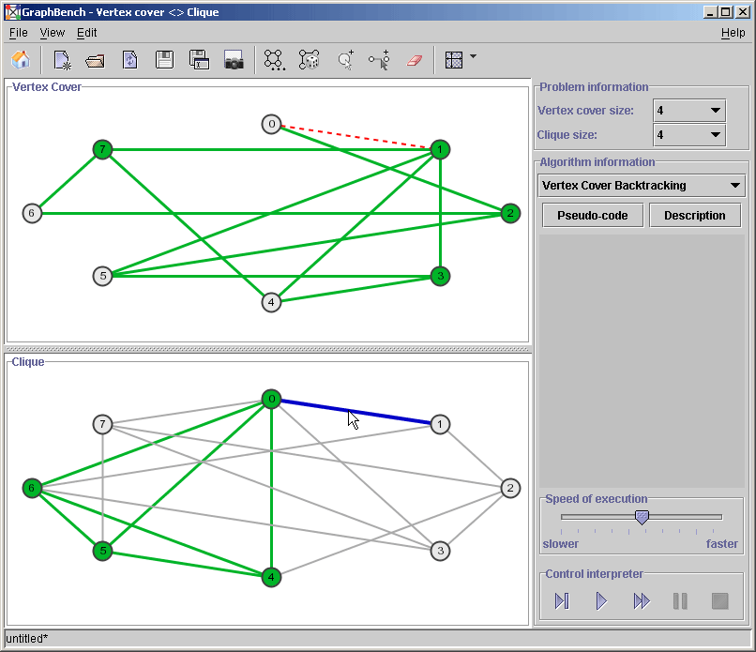Open the Help menu

click(733, 33)
